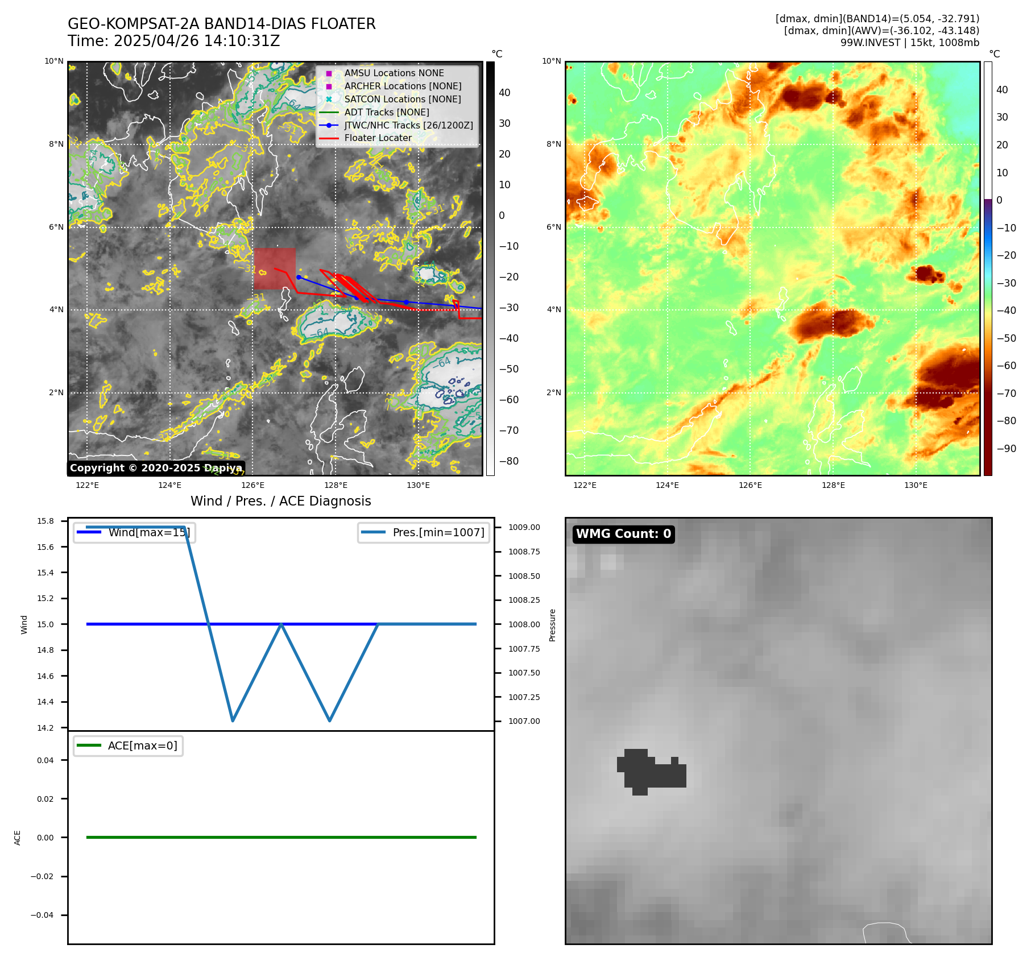Click the −80 tick on grayscale colorbar
Viewport: 1031px width, 965px height.
(508, 461)
